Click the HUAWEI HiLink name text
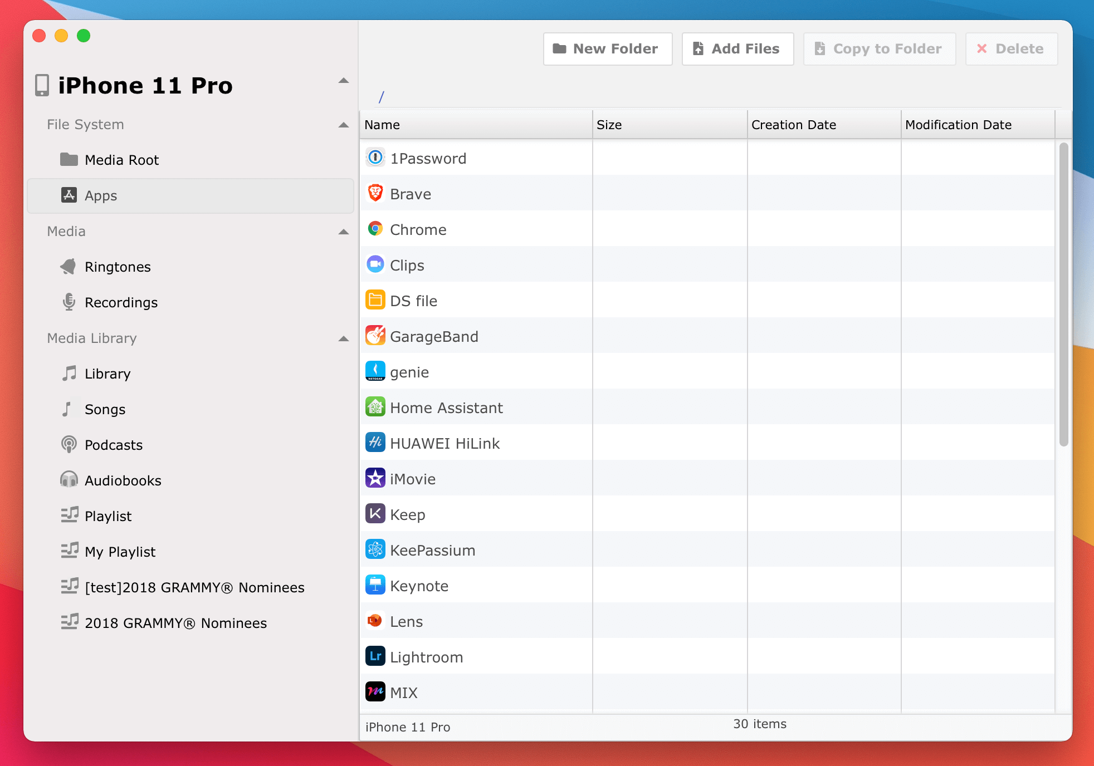Viewport: 1094px width, 766px height. coord(445,444)
